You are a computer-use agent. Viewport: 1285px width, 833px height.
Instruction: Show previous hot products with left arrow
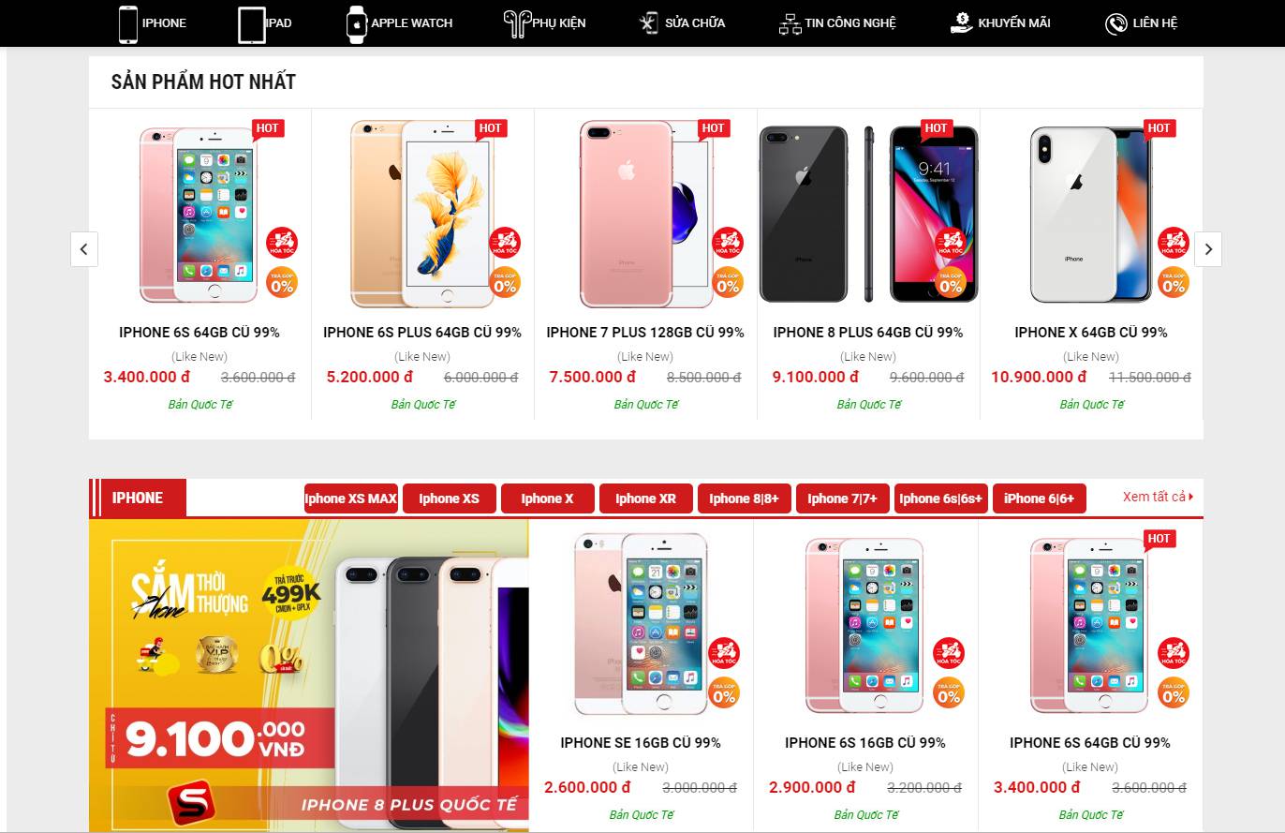84,249
